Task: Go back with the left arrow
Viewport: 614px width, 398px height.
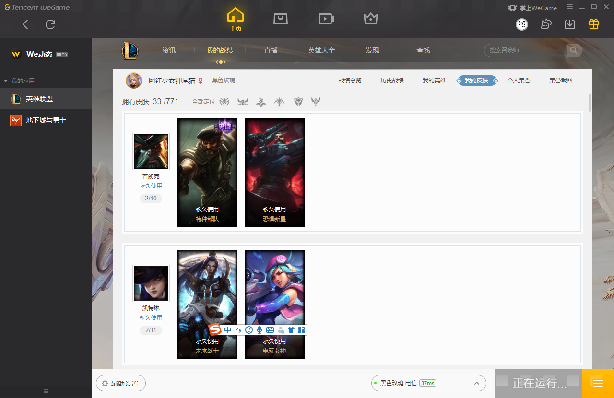Action: [x=25, y=24]
